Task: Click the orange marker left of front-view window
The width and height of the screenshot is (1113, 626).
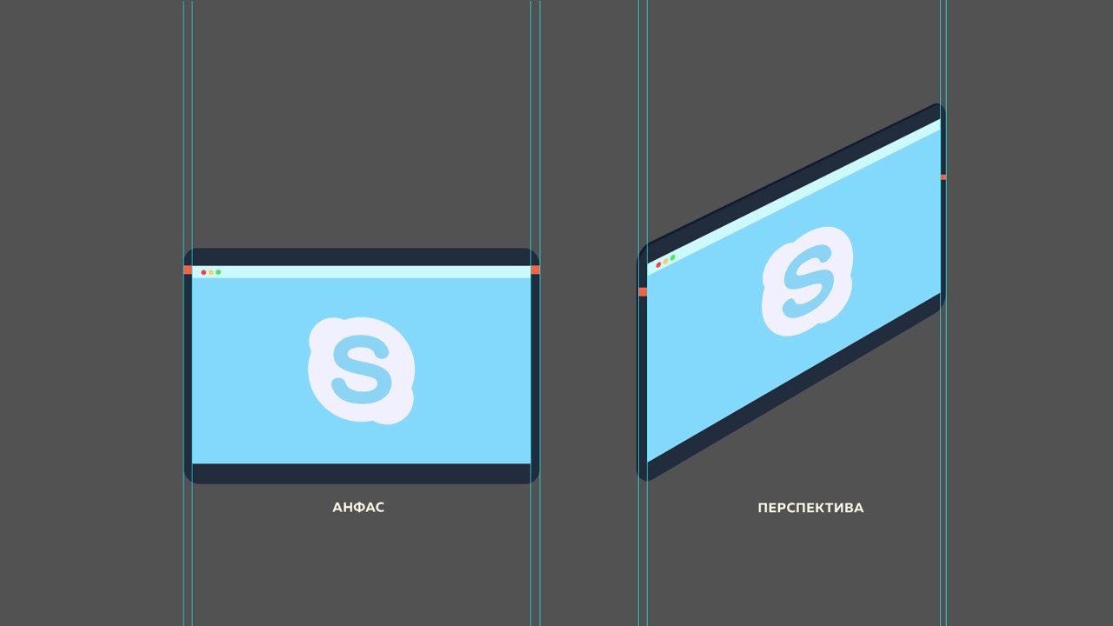Action: point(188,270)
